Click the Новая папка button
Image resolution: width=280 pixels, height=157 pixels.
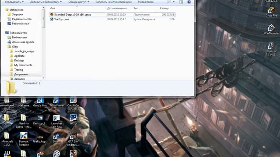pyautogui.click(x=146, y=2)
